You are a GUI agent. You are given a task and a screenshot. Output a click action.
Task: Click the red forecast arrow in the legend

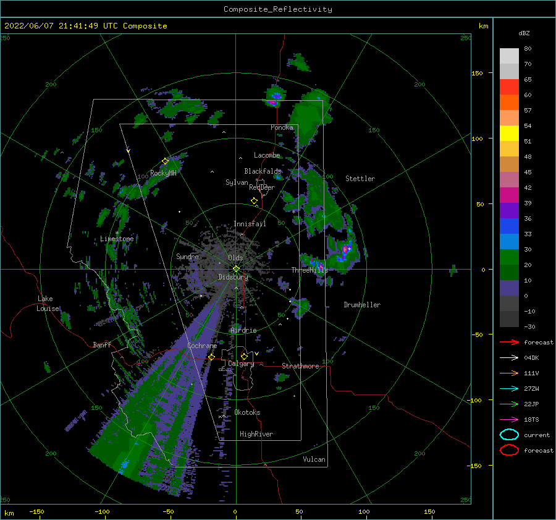coord(509,342)
